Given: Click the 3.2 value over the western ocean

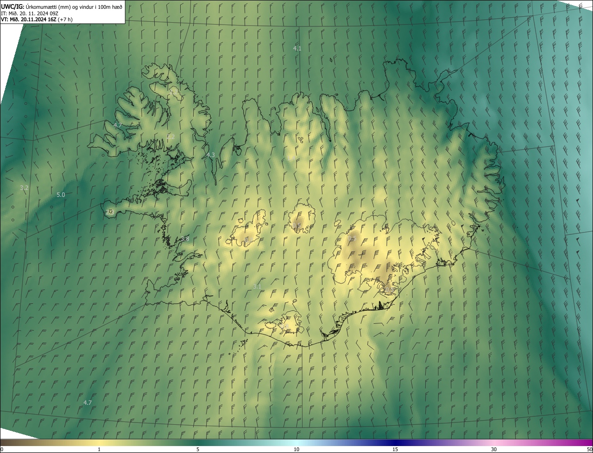Looking at the screenshot, I should 24,188.
